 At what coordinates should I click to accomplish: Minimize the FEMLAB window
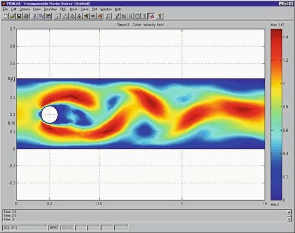click(x=281, y=4)
